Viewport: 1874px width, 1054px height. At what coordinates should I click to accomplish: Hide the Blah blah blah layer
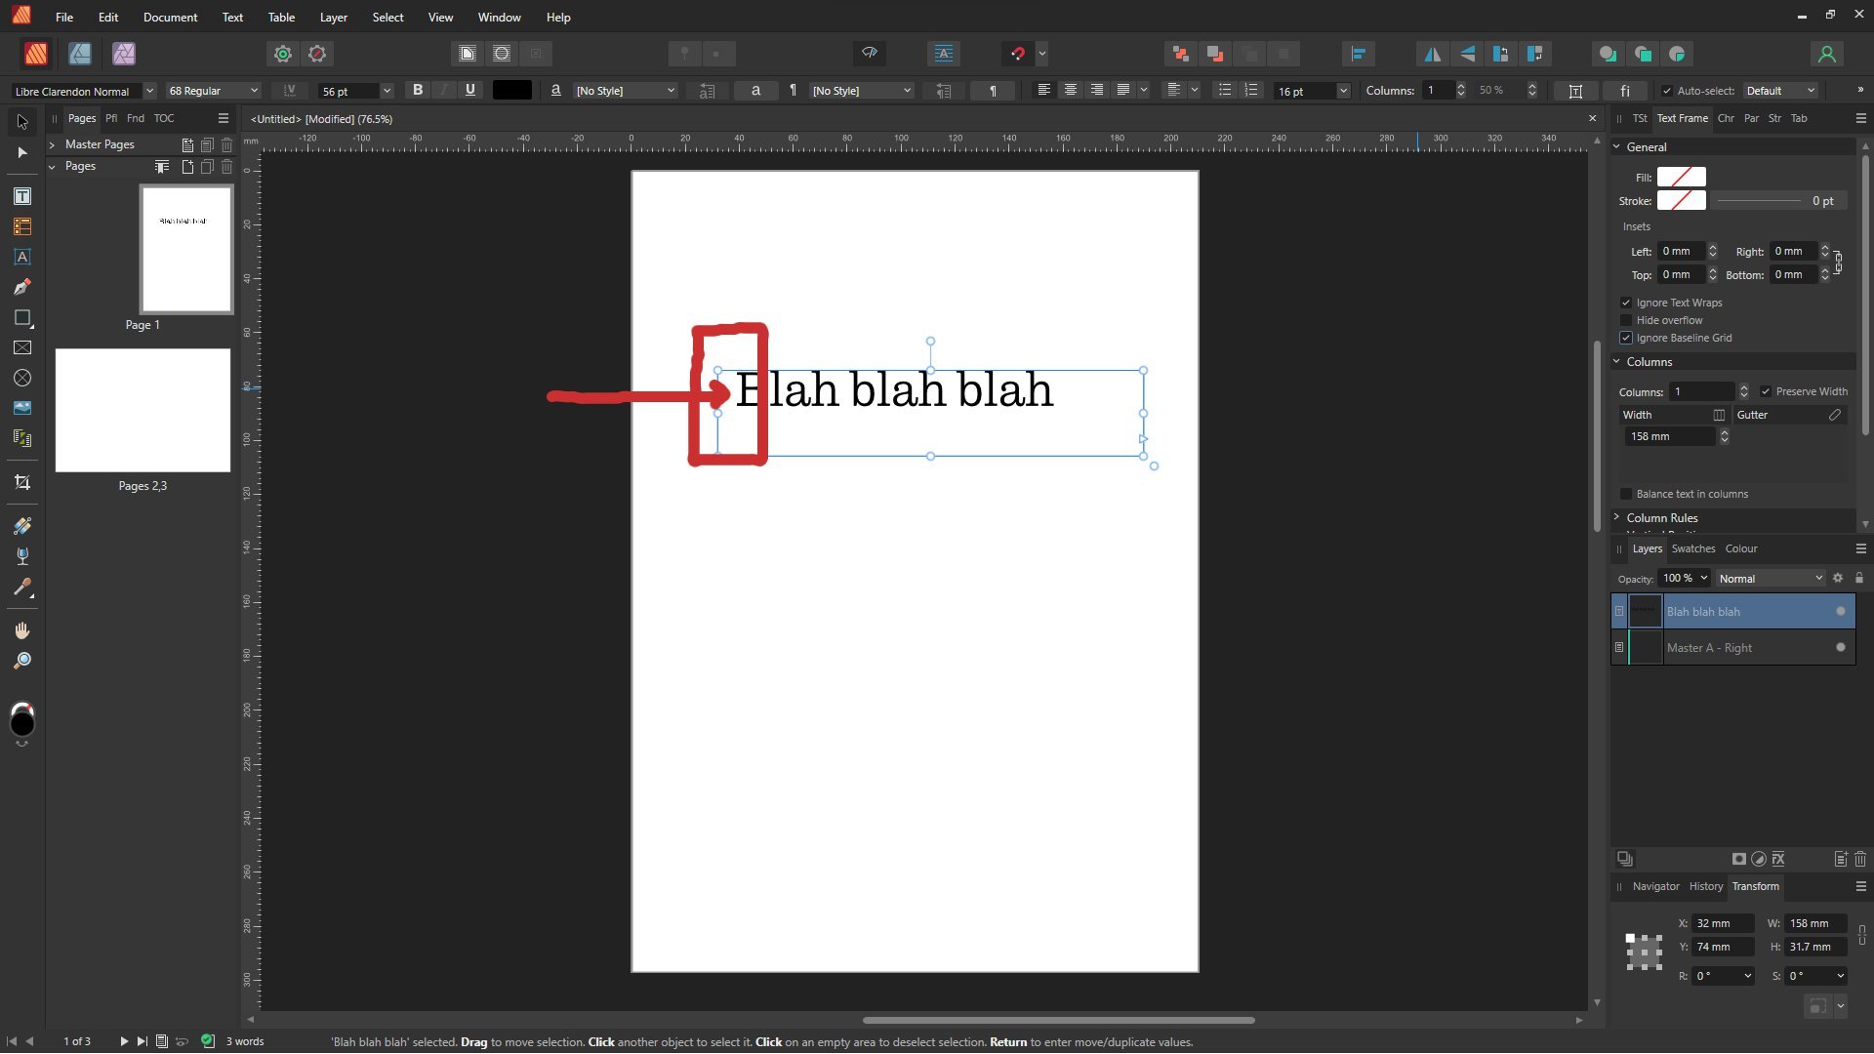tap(1841, 612)
